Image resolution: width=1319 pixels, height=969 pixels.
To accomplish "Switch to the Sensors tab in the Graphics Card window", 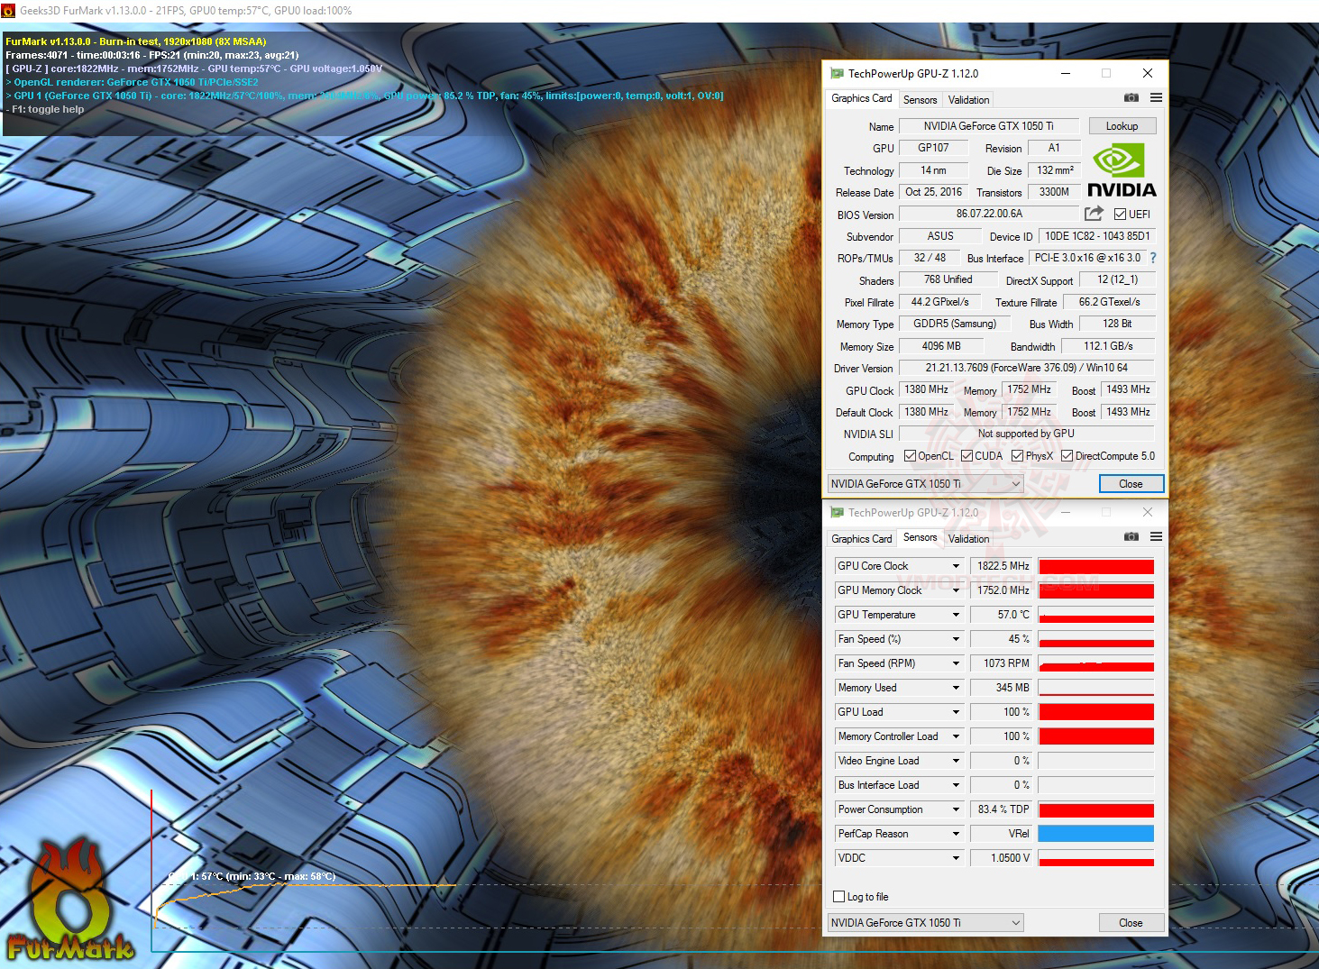I will point(921,100).
